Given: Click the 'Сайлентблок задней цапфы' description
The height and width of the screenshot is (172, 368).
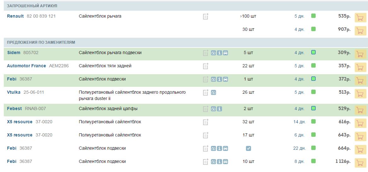Looking at the screenshot, I should [x=108, y=108].
